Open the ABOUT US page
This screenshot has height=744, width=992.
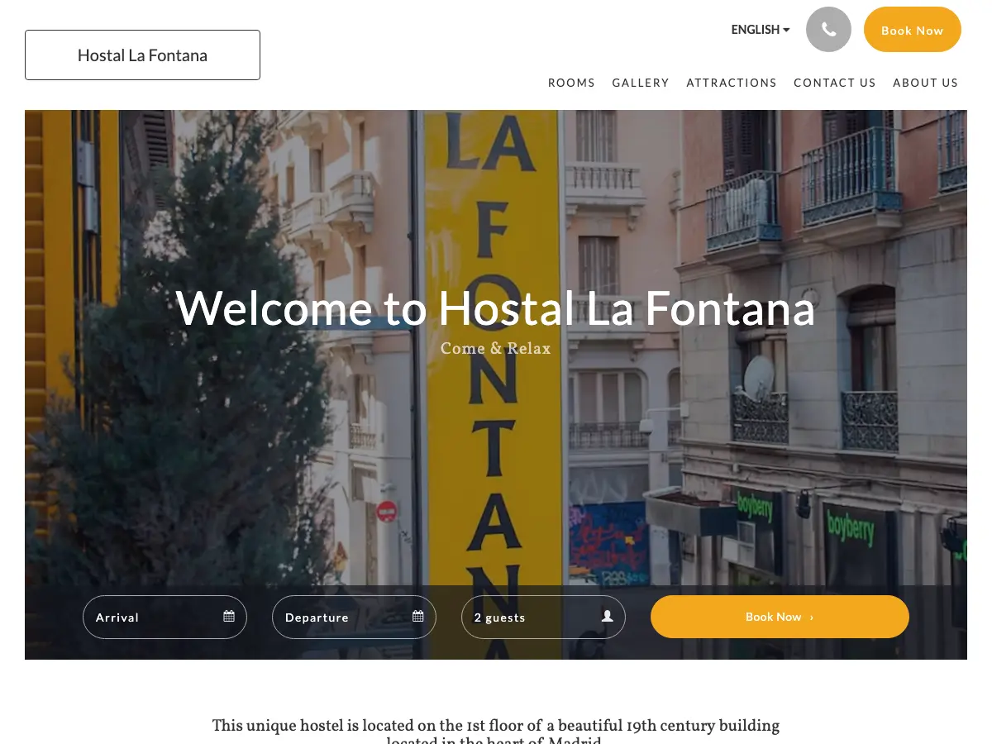pyautogui.click(x=925, y=83)
